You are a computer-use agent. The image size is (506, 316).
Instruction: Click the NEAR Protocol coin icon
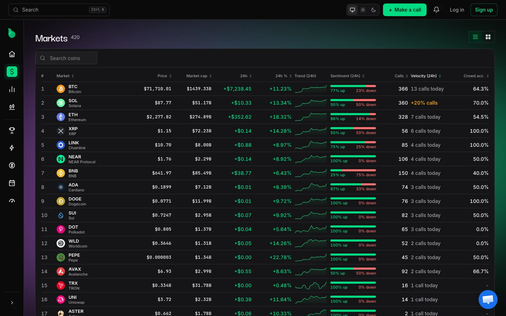click(61, 159)
